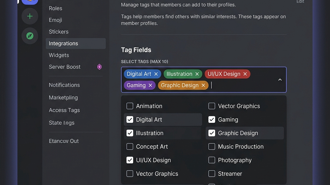Uncheck the Graphic Design checkbox
330x185 pixels.
tap(212, 133)
